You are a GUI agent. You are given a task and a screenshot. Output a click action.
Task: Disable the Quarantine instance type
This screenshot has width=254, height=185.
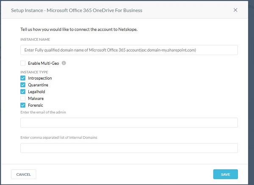[x=23, y=85]
